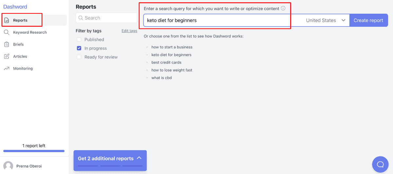
Task: Click the Reports chart icon in sidebar
Action: point(7,20)
